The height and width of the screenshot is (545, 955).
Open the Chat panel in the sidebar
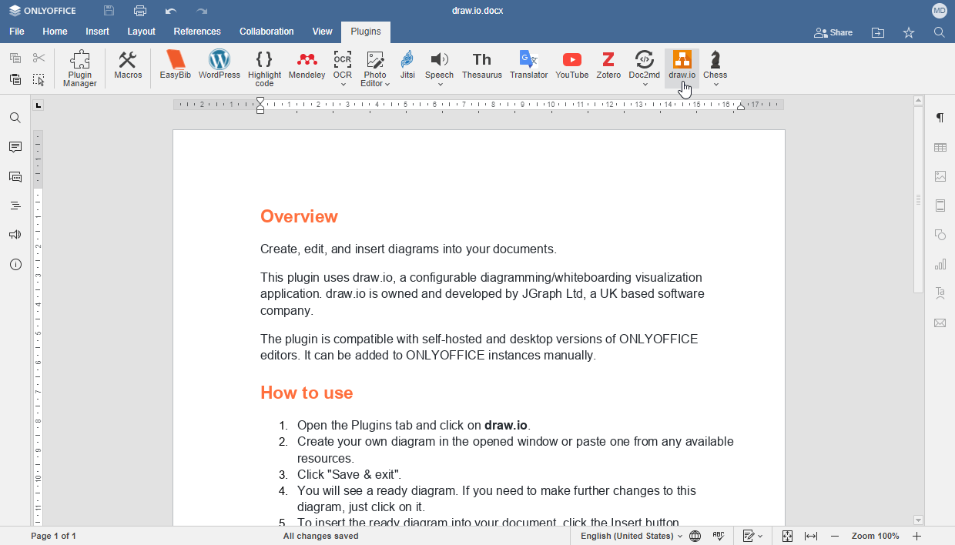pyautogui.click(x=15, y=176)
